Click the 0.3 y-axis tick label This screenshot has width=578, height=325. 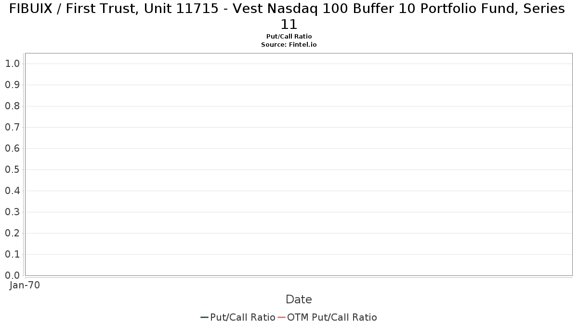tap(12, 212)
